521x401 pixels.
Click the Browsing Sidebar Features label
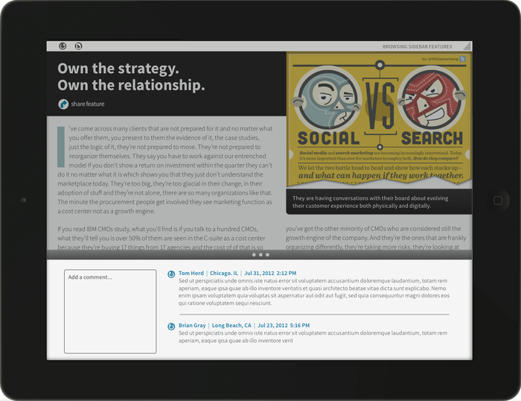[x=417, y=47]
